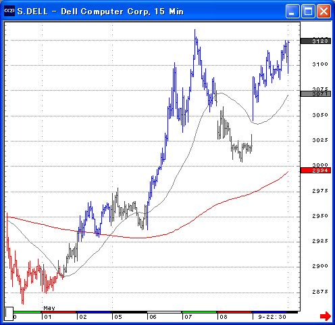Screen dimensions: 335x325
Task: Click the 2875 price level on scale
Action: point(320,292)
